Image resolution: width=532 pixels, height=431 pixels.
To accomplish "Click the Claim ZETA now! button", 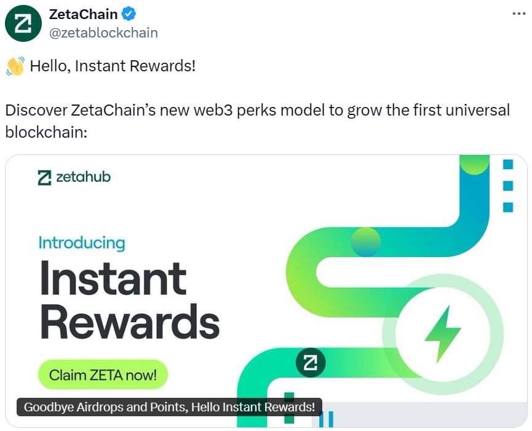I will pos(103,374).
